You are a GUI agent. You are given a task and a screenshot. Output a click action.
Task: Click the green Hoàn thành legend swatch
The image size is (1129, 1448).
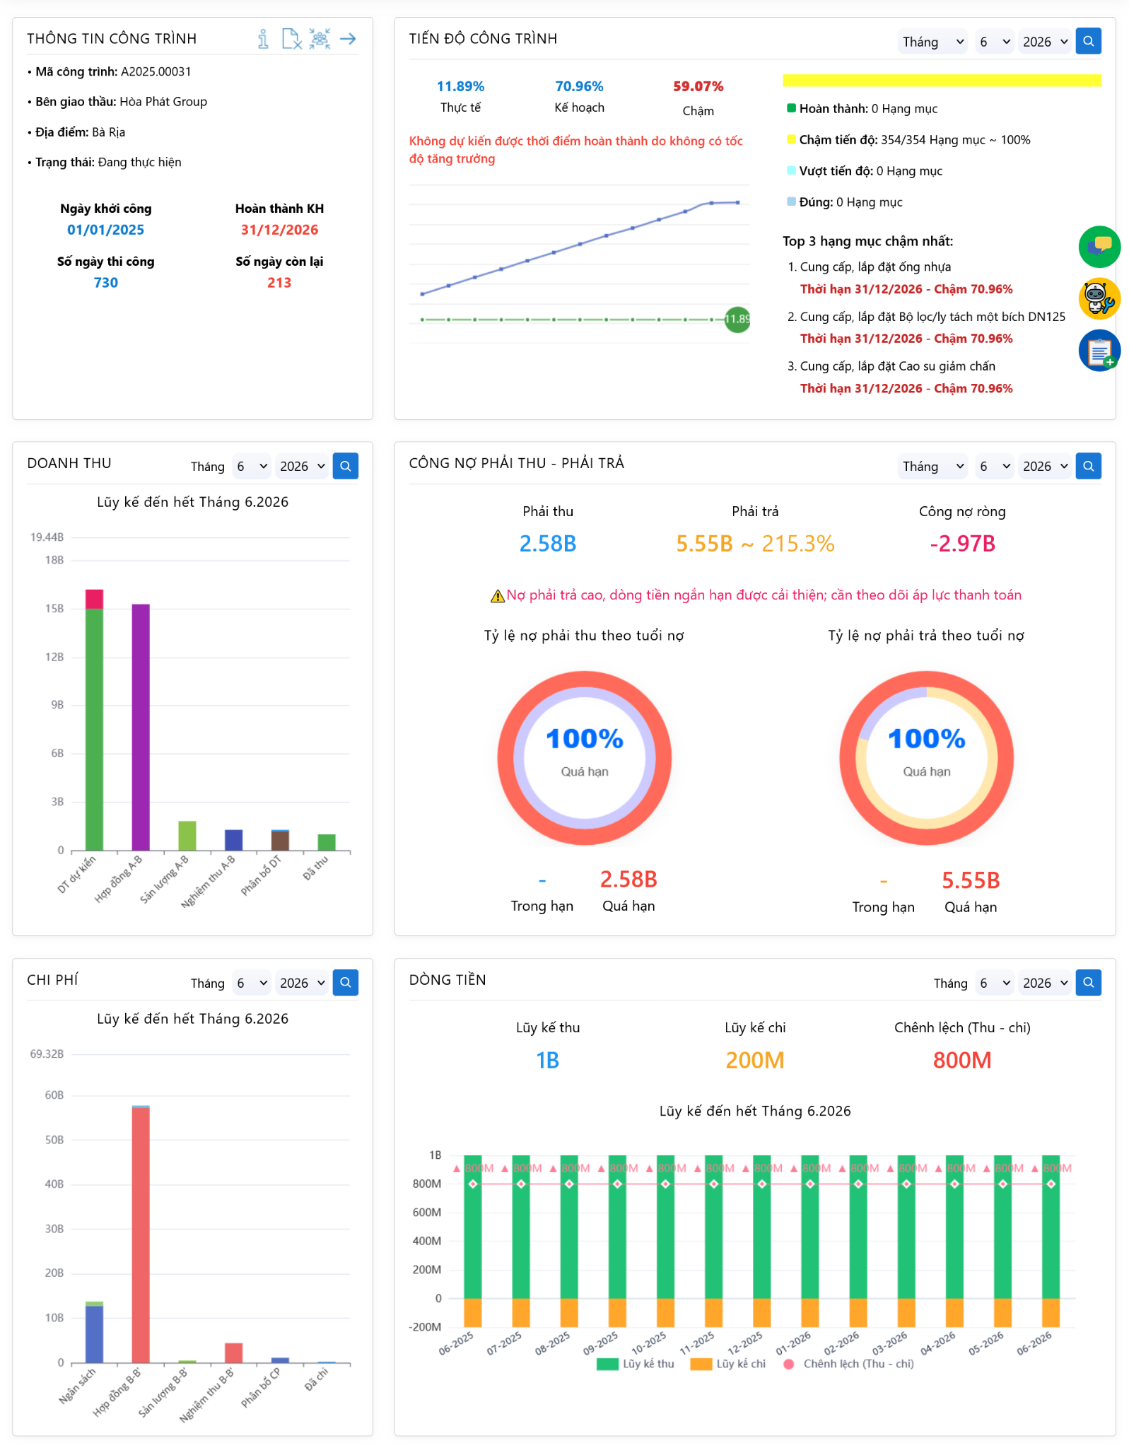[x=792, y=108]
